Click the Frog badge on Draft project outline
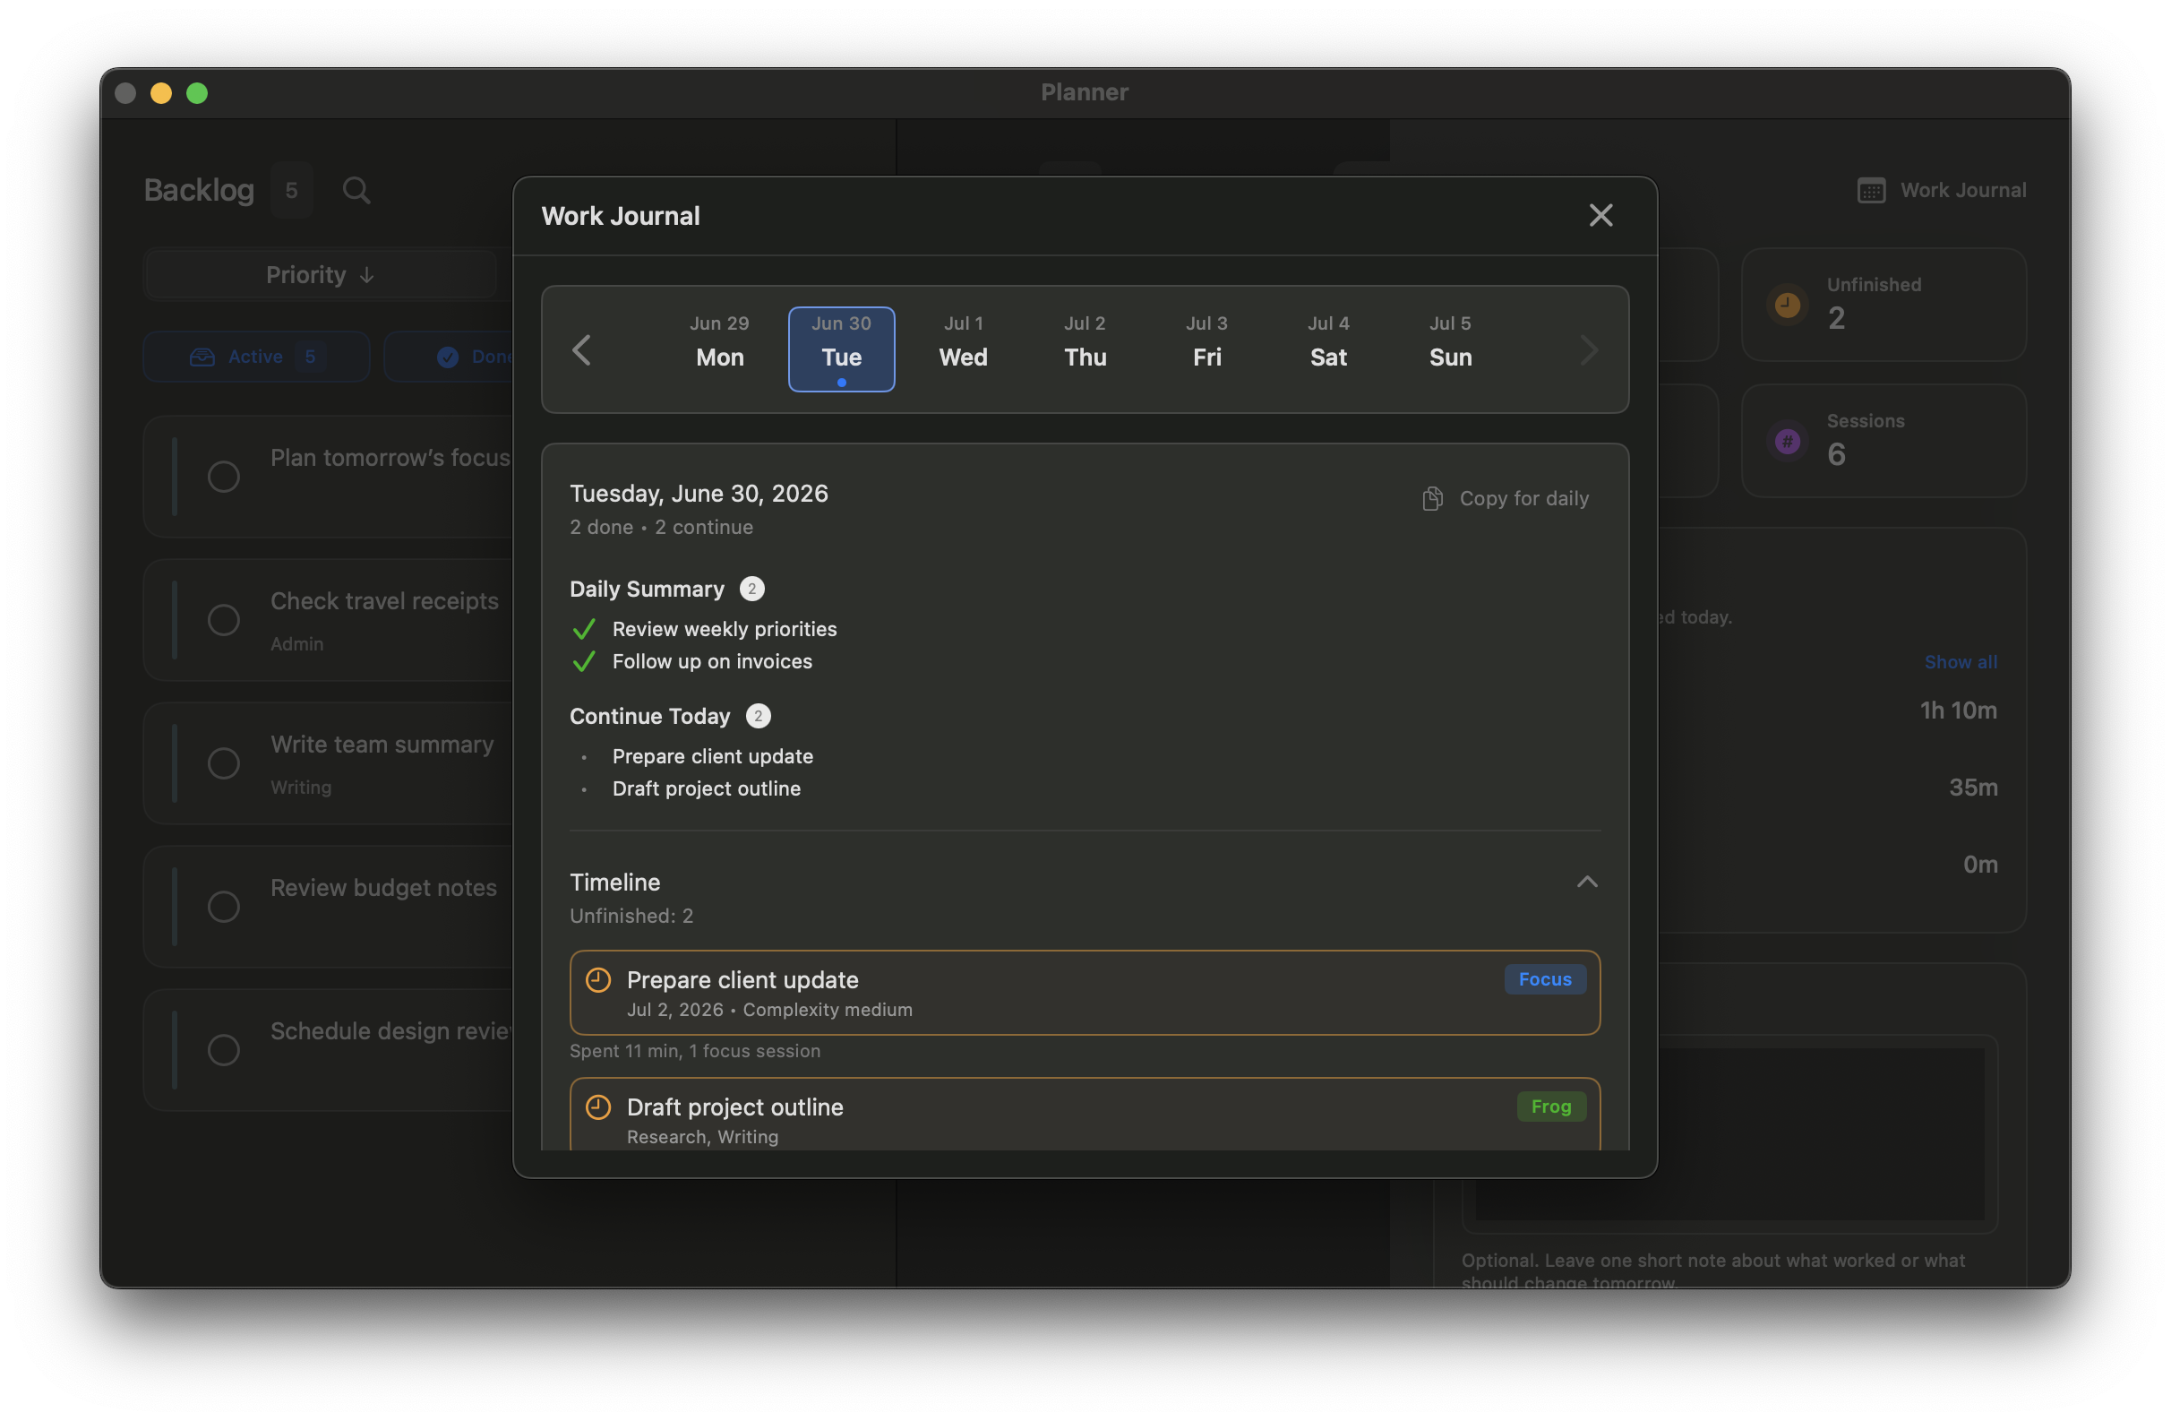2171x1421 pixels. (x=1550, y=1107)
